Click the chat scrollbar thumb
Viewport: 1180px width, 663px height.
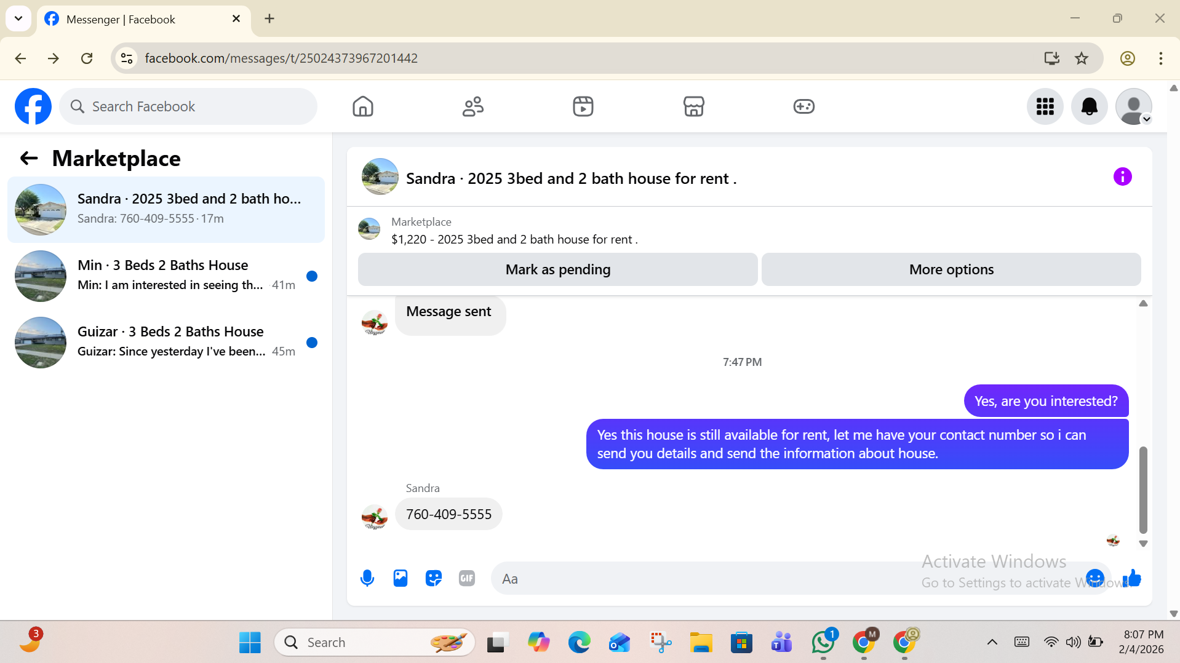click(x=1143, y=490)
